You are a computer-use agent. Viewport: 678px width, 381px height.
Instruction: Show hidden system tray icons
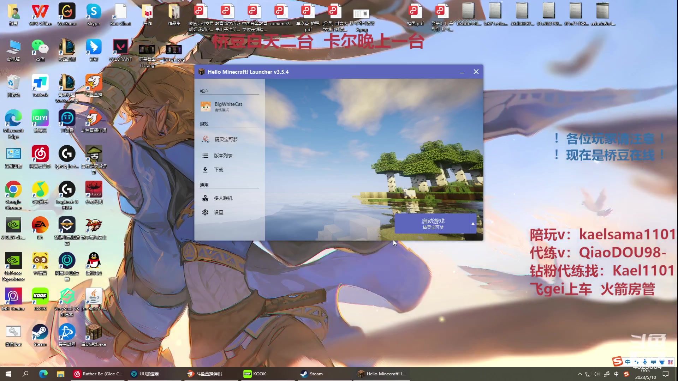pos(579,374)
